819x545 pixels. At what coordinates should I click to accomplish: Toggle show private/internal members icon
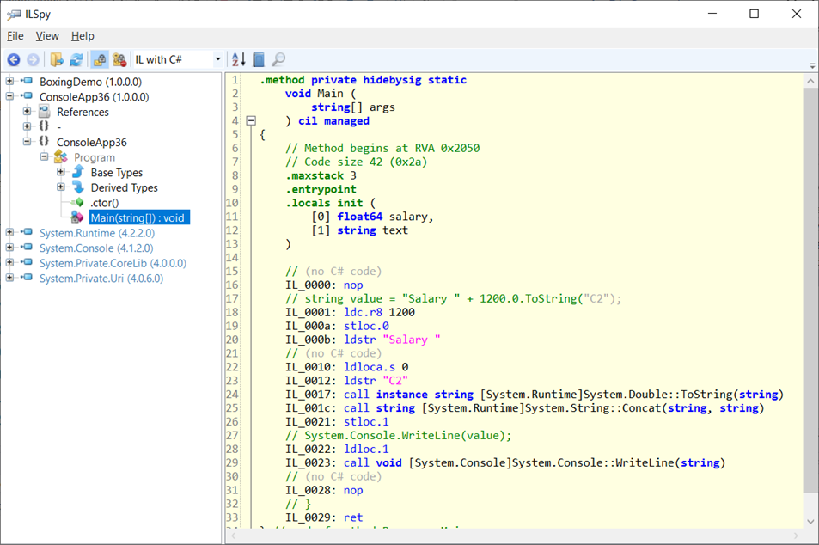coord(100,59)
